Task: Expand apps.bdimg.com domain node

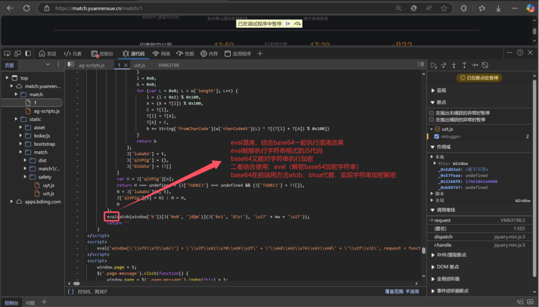Action: [x=11, y=201]
